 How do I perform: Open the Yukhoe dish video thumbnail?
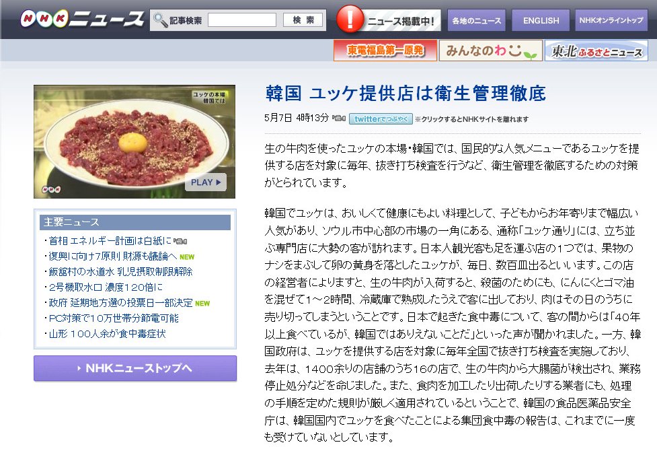(x=134, y=141)
